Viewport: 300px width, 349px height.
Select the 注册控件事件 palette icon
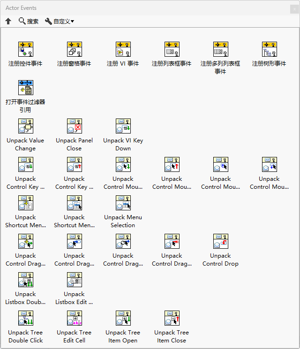pyautogui.click(x=26, y=49)
